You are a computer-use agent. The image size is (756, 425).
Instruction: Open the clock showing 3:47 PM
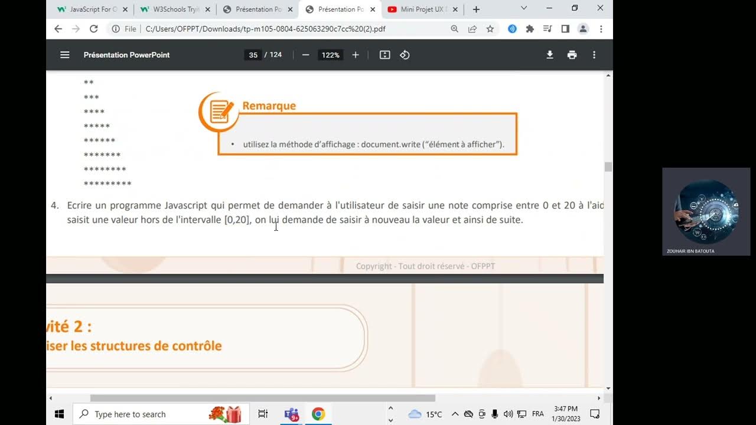click(x=565, y=414)
